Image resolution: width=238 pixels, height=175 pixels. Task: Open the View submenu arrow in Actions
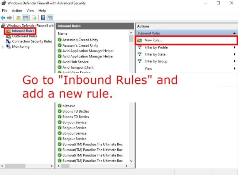point(235,68)
